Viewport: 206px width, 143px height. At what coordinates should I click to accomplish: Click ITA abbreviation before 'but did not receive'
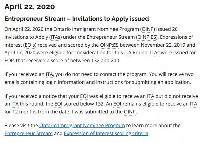click(x=151, y=96)
